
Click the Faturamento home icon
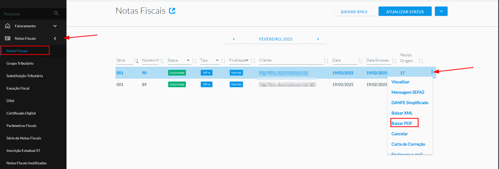coord(7,26)
